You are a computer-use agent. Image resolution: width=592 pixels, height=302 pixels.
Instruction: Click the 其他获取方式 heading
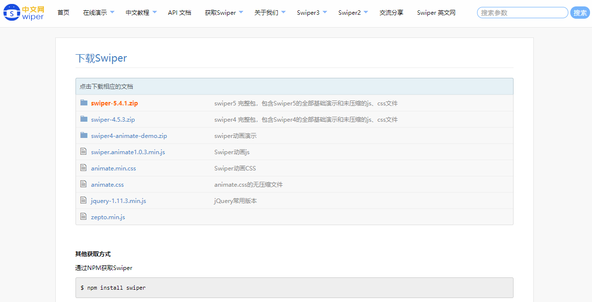click(x=93, y=254)
